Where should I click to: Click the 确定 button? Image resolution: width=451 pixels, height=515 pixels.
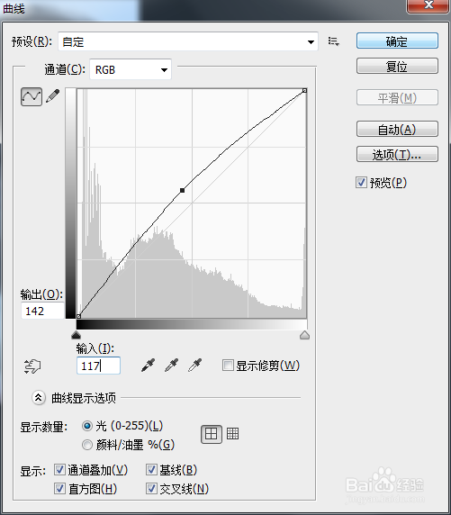[397, 41]
